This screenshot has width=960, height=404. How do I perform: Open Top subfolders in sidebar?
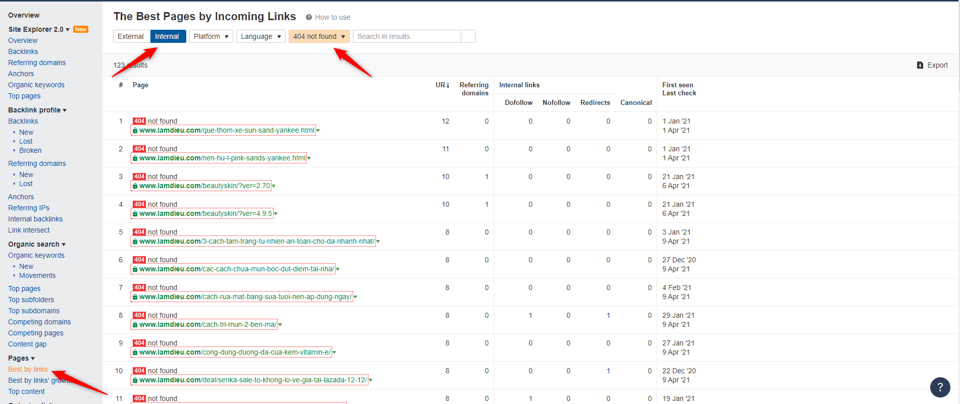[x=31, y=300]
